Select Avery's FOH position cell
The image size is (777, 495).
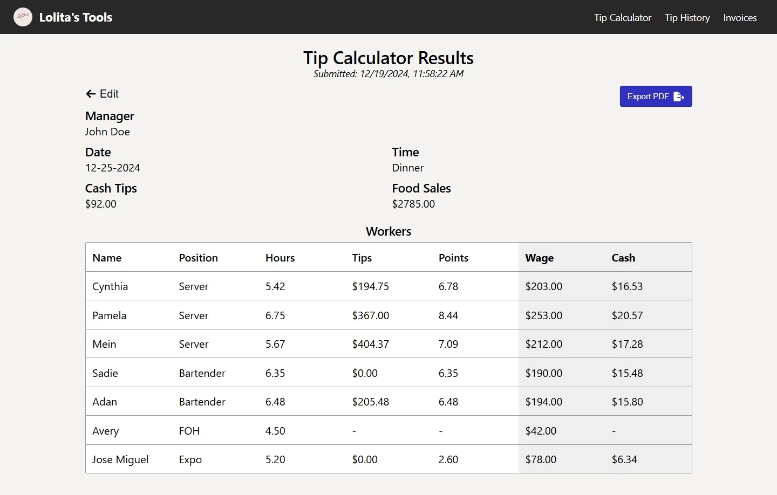189,430
